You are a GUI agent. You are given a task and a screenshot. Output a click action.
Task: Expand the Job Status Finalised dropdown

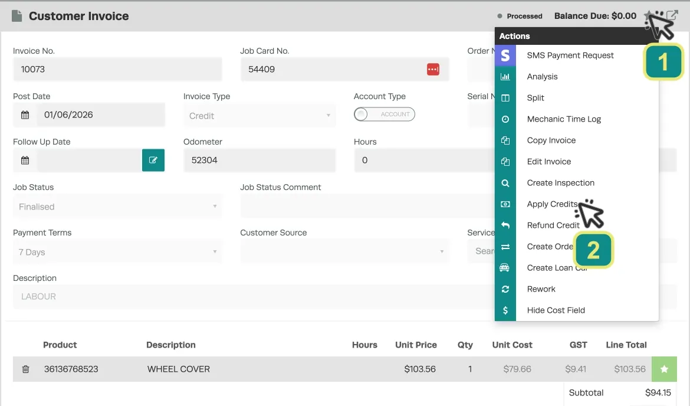coord(117,207)
